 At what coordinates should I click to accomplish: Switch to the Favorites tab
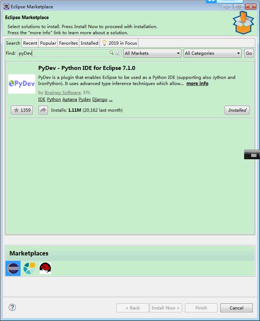click(x=69, y=43)
